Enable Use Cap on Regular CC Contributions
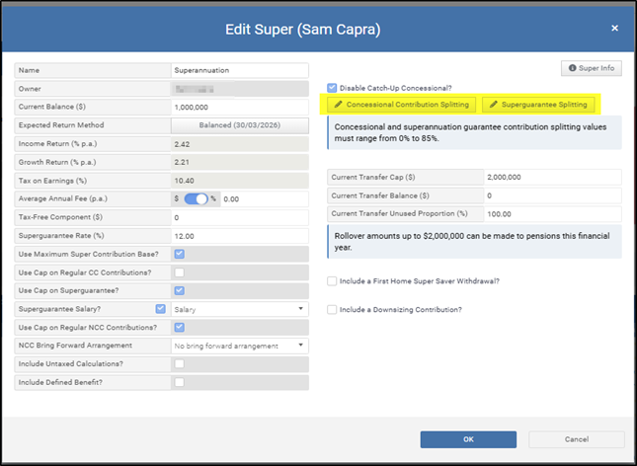Viewport: 637px width, 466px height. 179,272
